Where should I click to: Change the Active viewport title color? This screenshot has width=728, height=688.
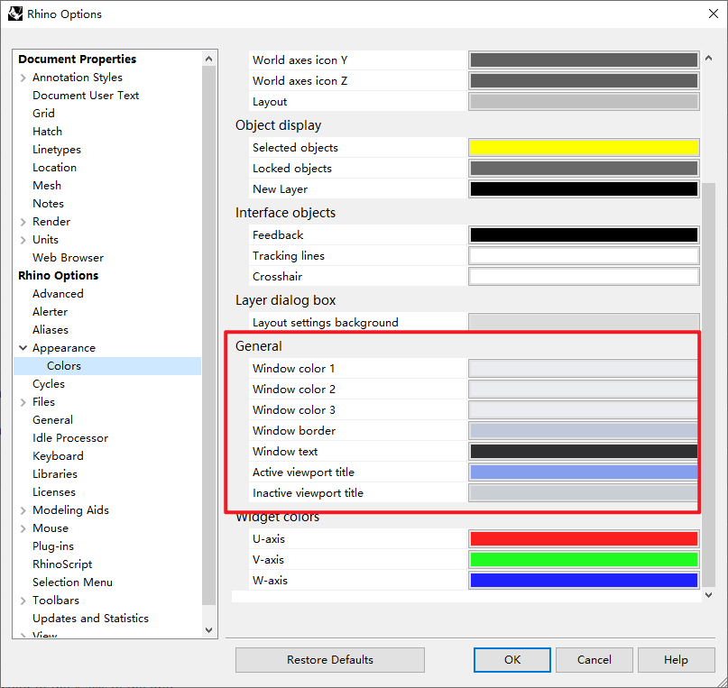(583, 472)
